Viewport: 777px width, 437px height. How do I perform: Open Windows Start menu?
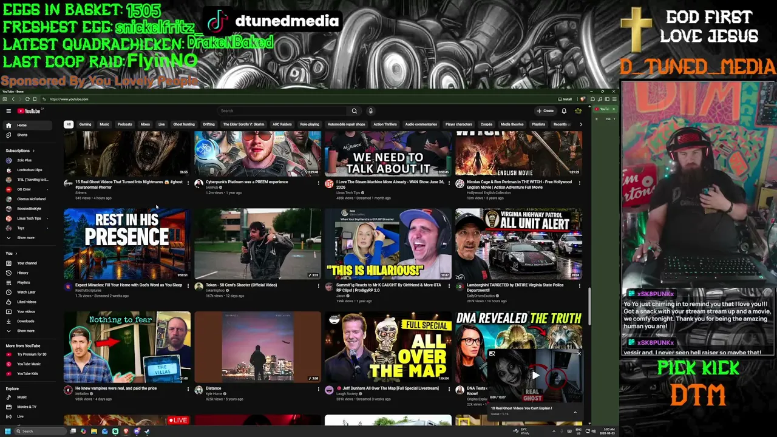point(8,432)
